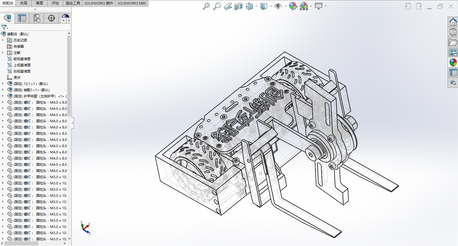Screen dimensions: 458x246
Task: Select the Zoom to Area magnifier tool
Action: point(217,6)
